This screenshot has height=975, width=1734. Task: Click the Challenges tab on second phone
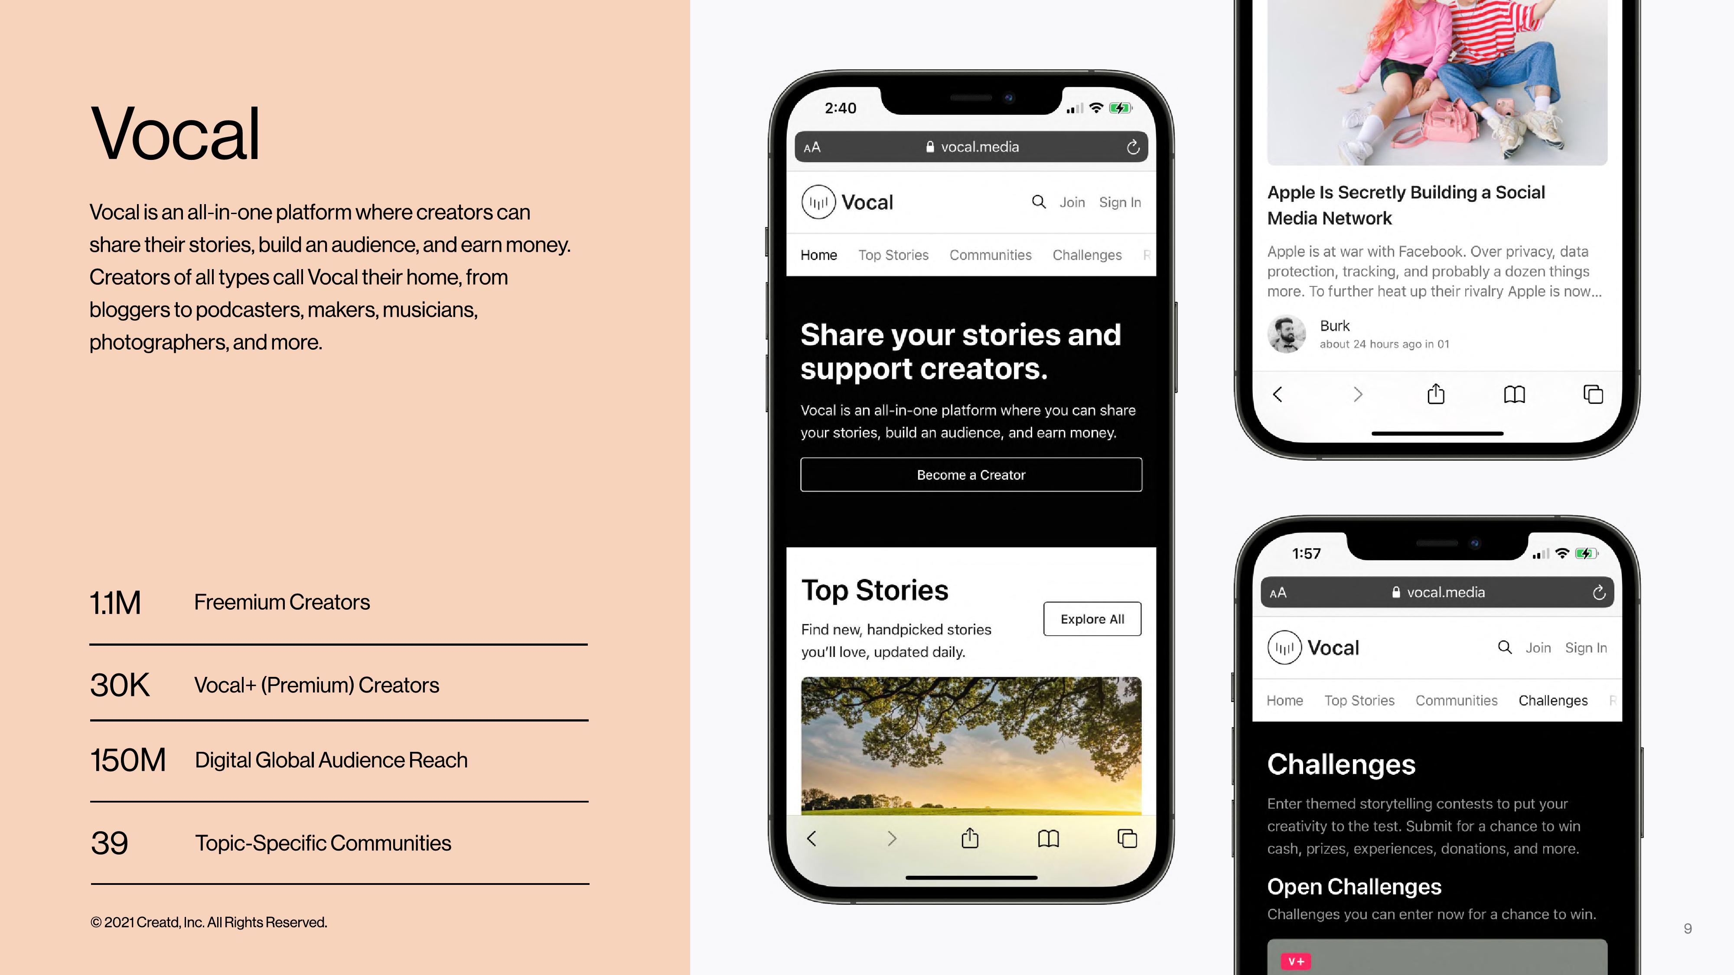coord(1553,699)
